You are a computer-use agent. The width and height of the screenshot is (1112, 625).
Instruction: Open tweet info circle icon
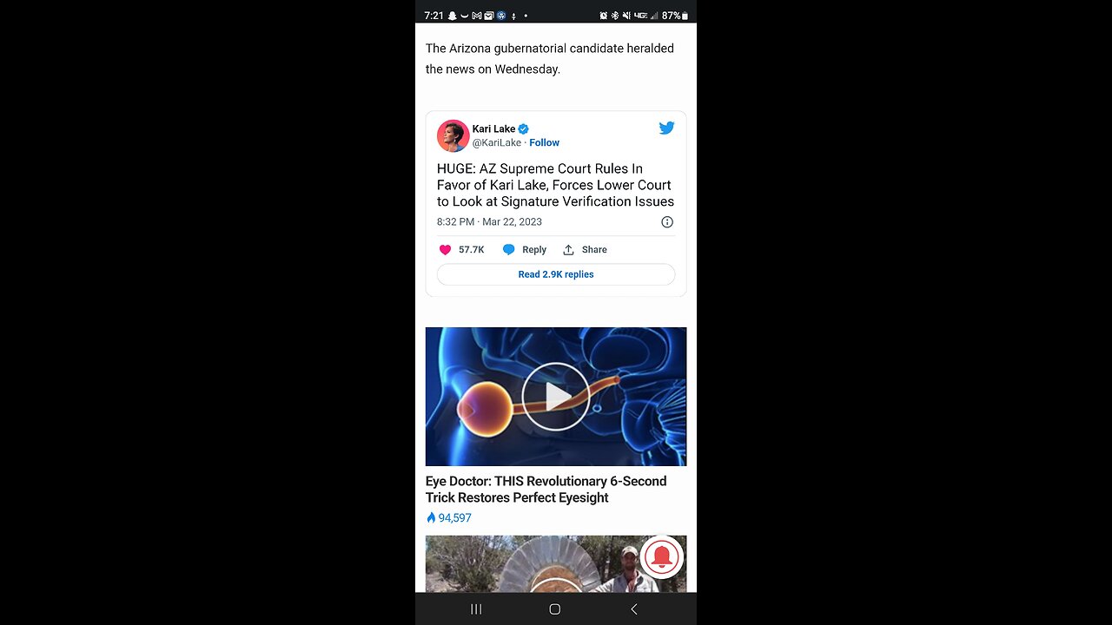667,222
